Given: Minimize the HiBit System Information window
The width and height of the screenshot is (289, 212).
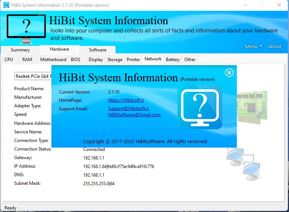Looking at the screenshot, I should point(245,5).
